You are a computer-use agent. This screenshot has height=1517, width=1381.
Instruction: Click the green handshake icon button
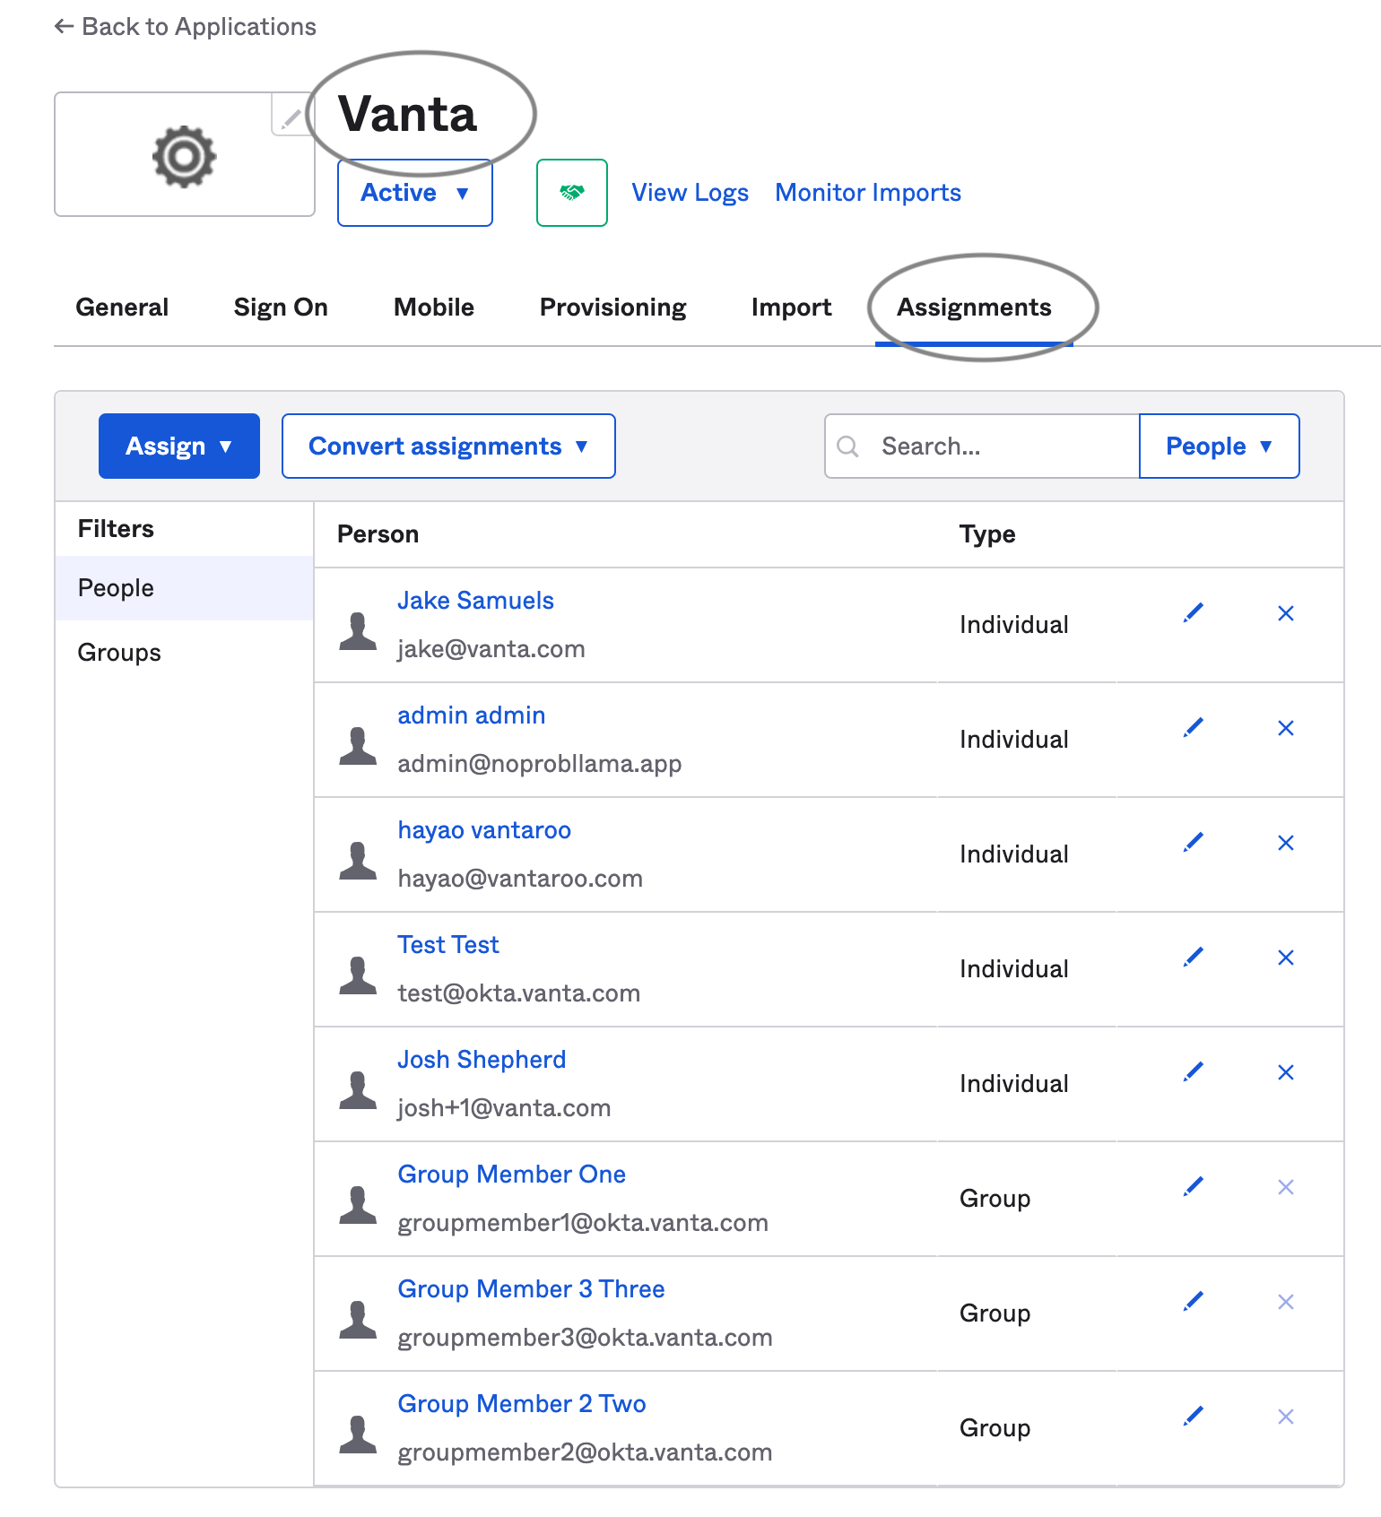point(572,193)
